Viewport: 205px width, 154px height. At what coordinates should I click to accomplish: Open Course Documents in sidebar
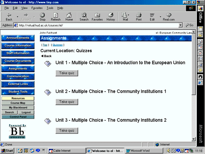click(x=18, y=61)
